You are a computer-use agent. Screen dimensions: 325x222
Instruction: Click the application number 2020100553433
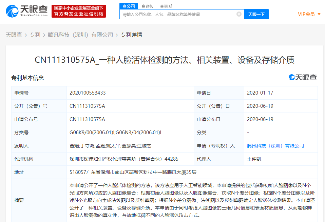pyautogui.click(x=87, y=93)
